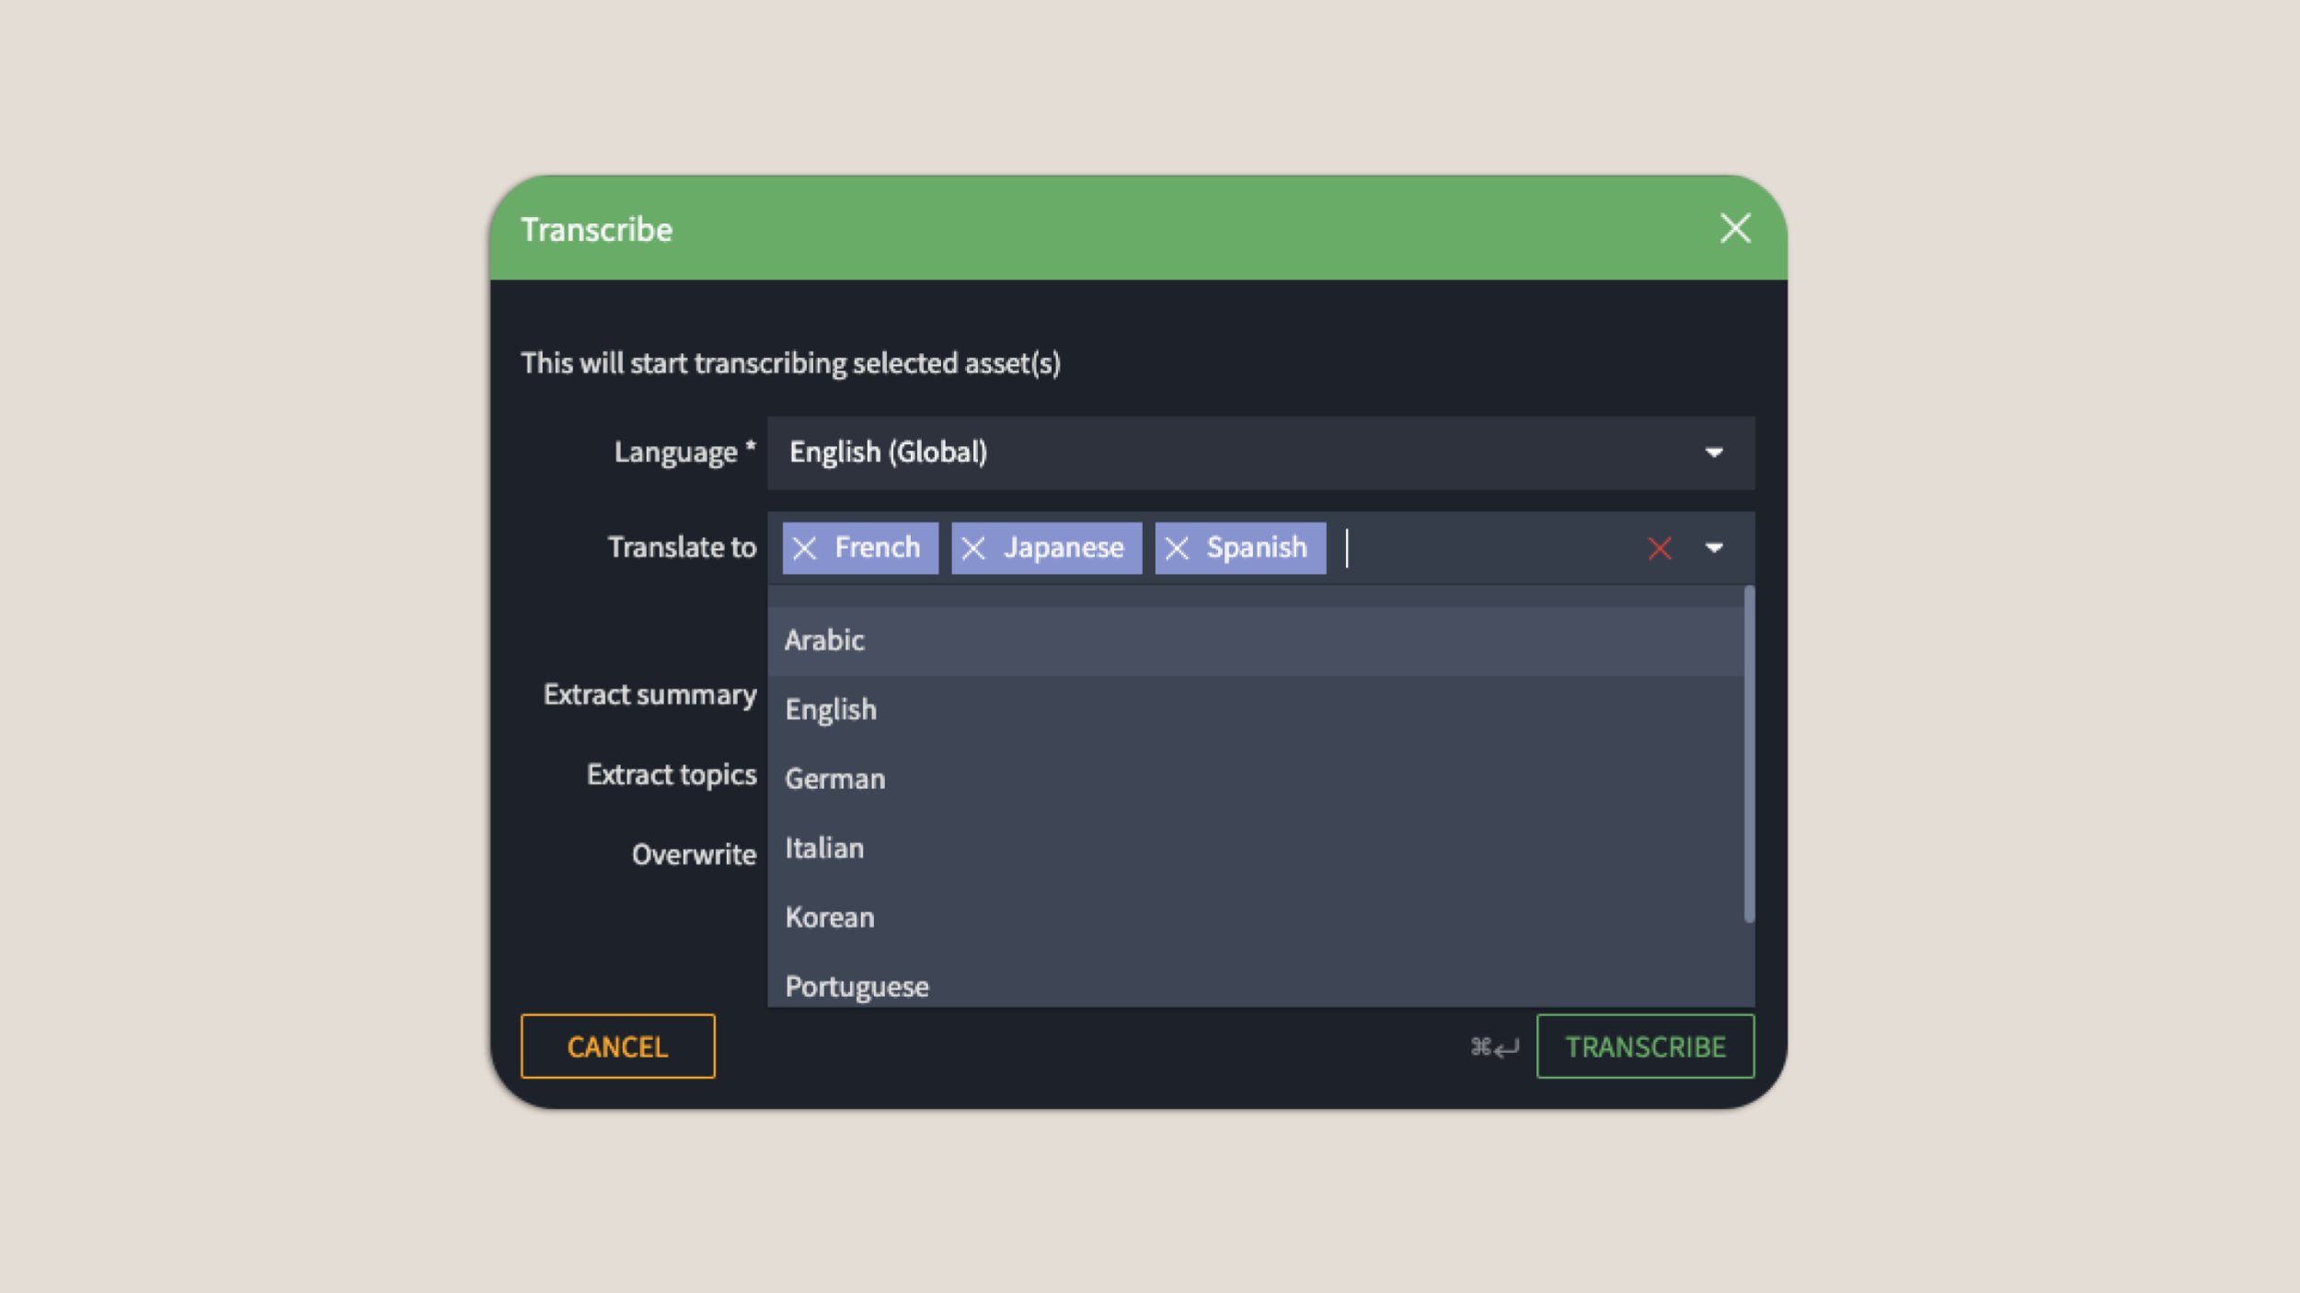Image resolution: width=2300 pixels, height=1293 pixels.
Task: Remove the French translation tag
Action: pos(804,548)
